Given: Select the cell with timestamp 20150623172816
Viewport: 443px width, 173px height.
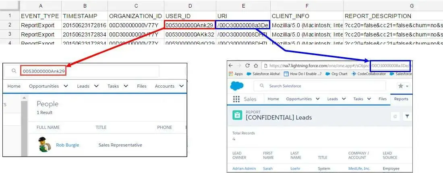Looking at the screenshot, I should click(x=85, y=25).
